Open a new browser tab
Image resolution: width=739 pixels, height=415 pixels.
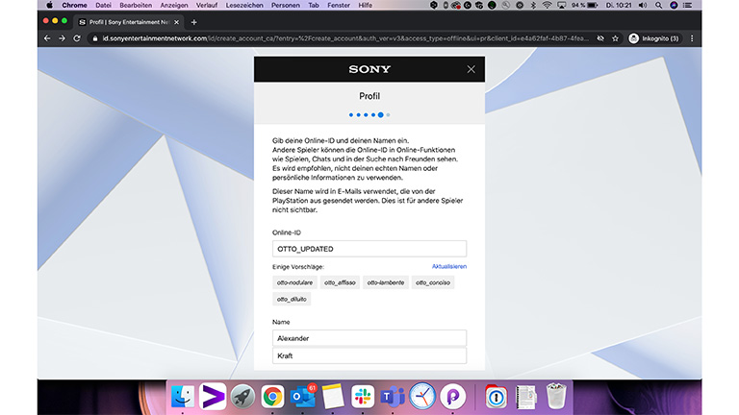193,21
